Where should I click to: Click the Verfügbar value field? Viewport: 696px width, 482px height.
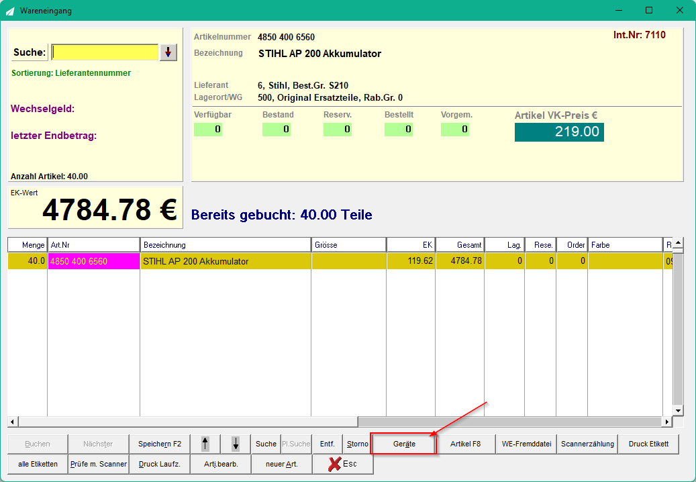[208, 129]
